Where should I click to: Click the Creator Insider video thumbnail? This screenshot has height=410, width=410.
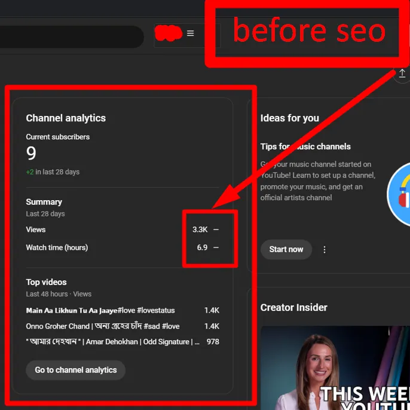tap(335, 368)
